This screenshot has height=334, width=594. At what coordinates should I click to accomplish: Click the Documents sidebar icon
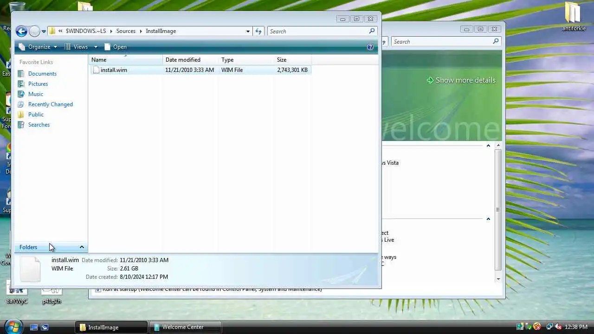pos(21,74)
